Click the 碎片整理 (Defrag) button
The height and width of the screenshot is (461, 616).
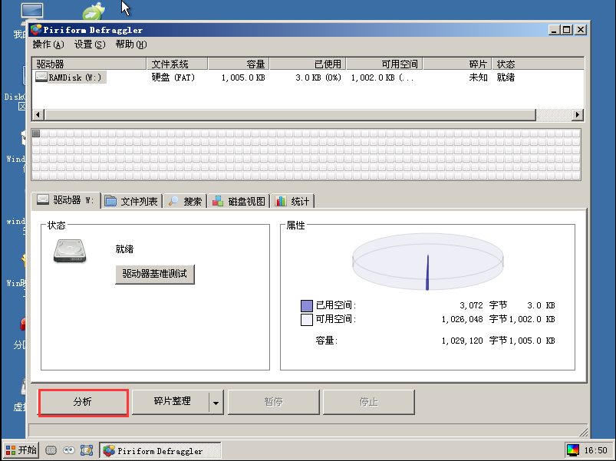(x=171, y=401)
